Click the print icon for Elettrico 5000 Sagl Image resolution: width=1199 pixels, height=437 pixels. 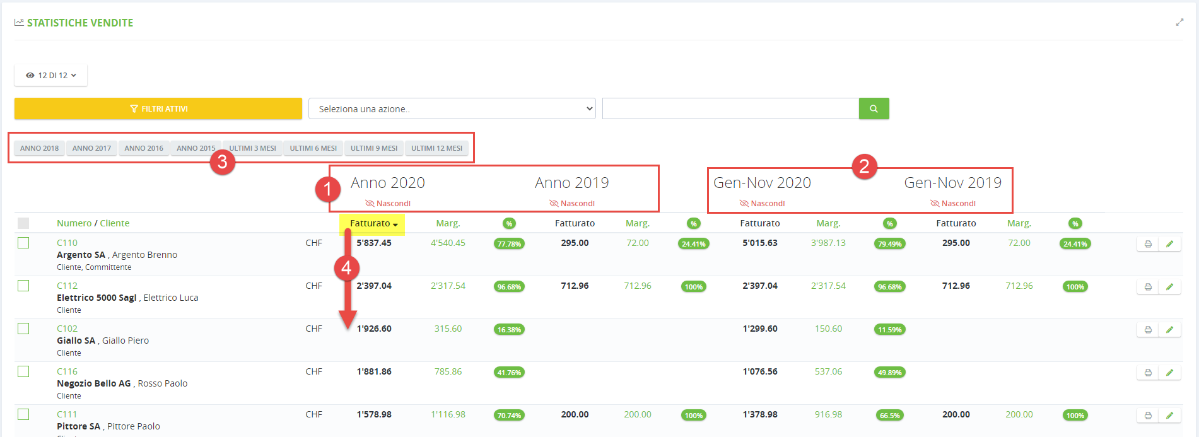[1148, 287]
